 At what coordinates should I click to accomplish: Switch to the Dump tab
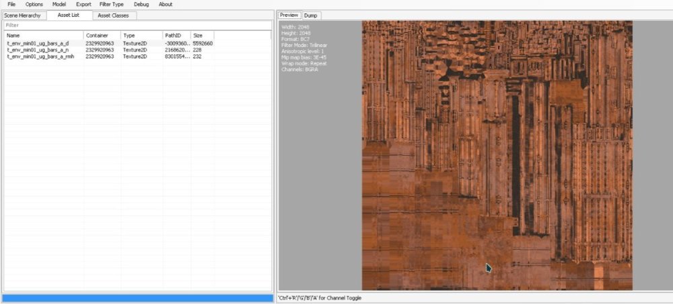click(x=311, y=15)
